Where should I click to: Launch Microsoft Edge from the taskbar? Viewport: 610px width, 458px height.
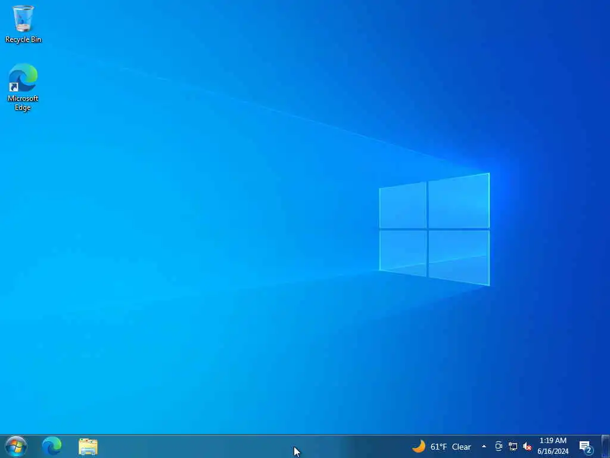point(52,446)
